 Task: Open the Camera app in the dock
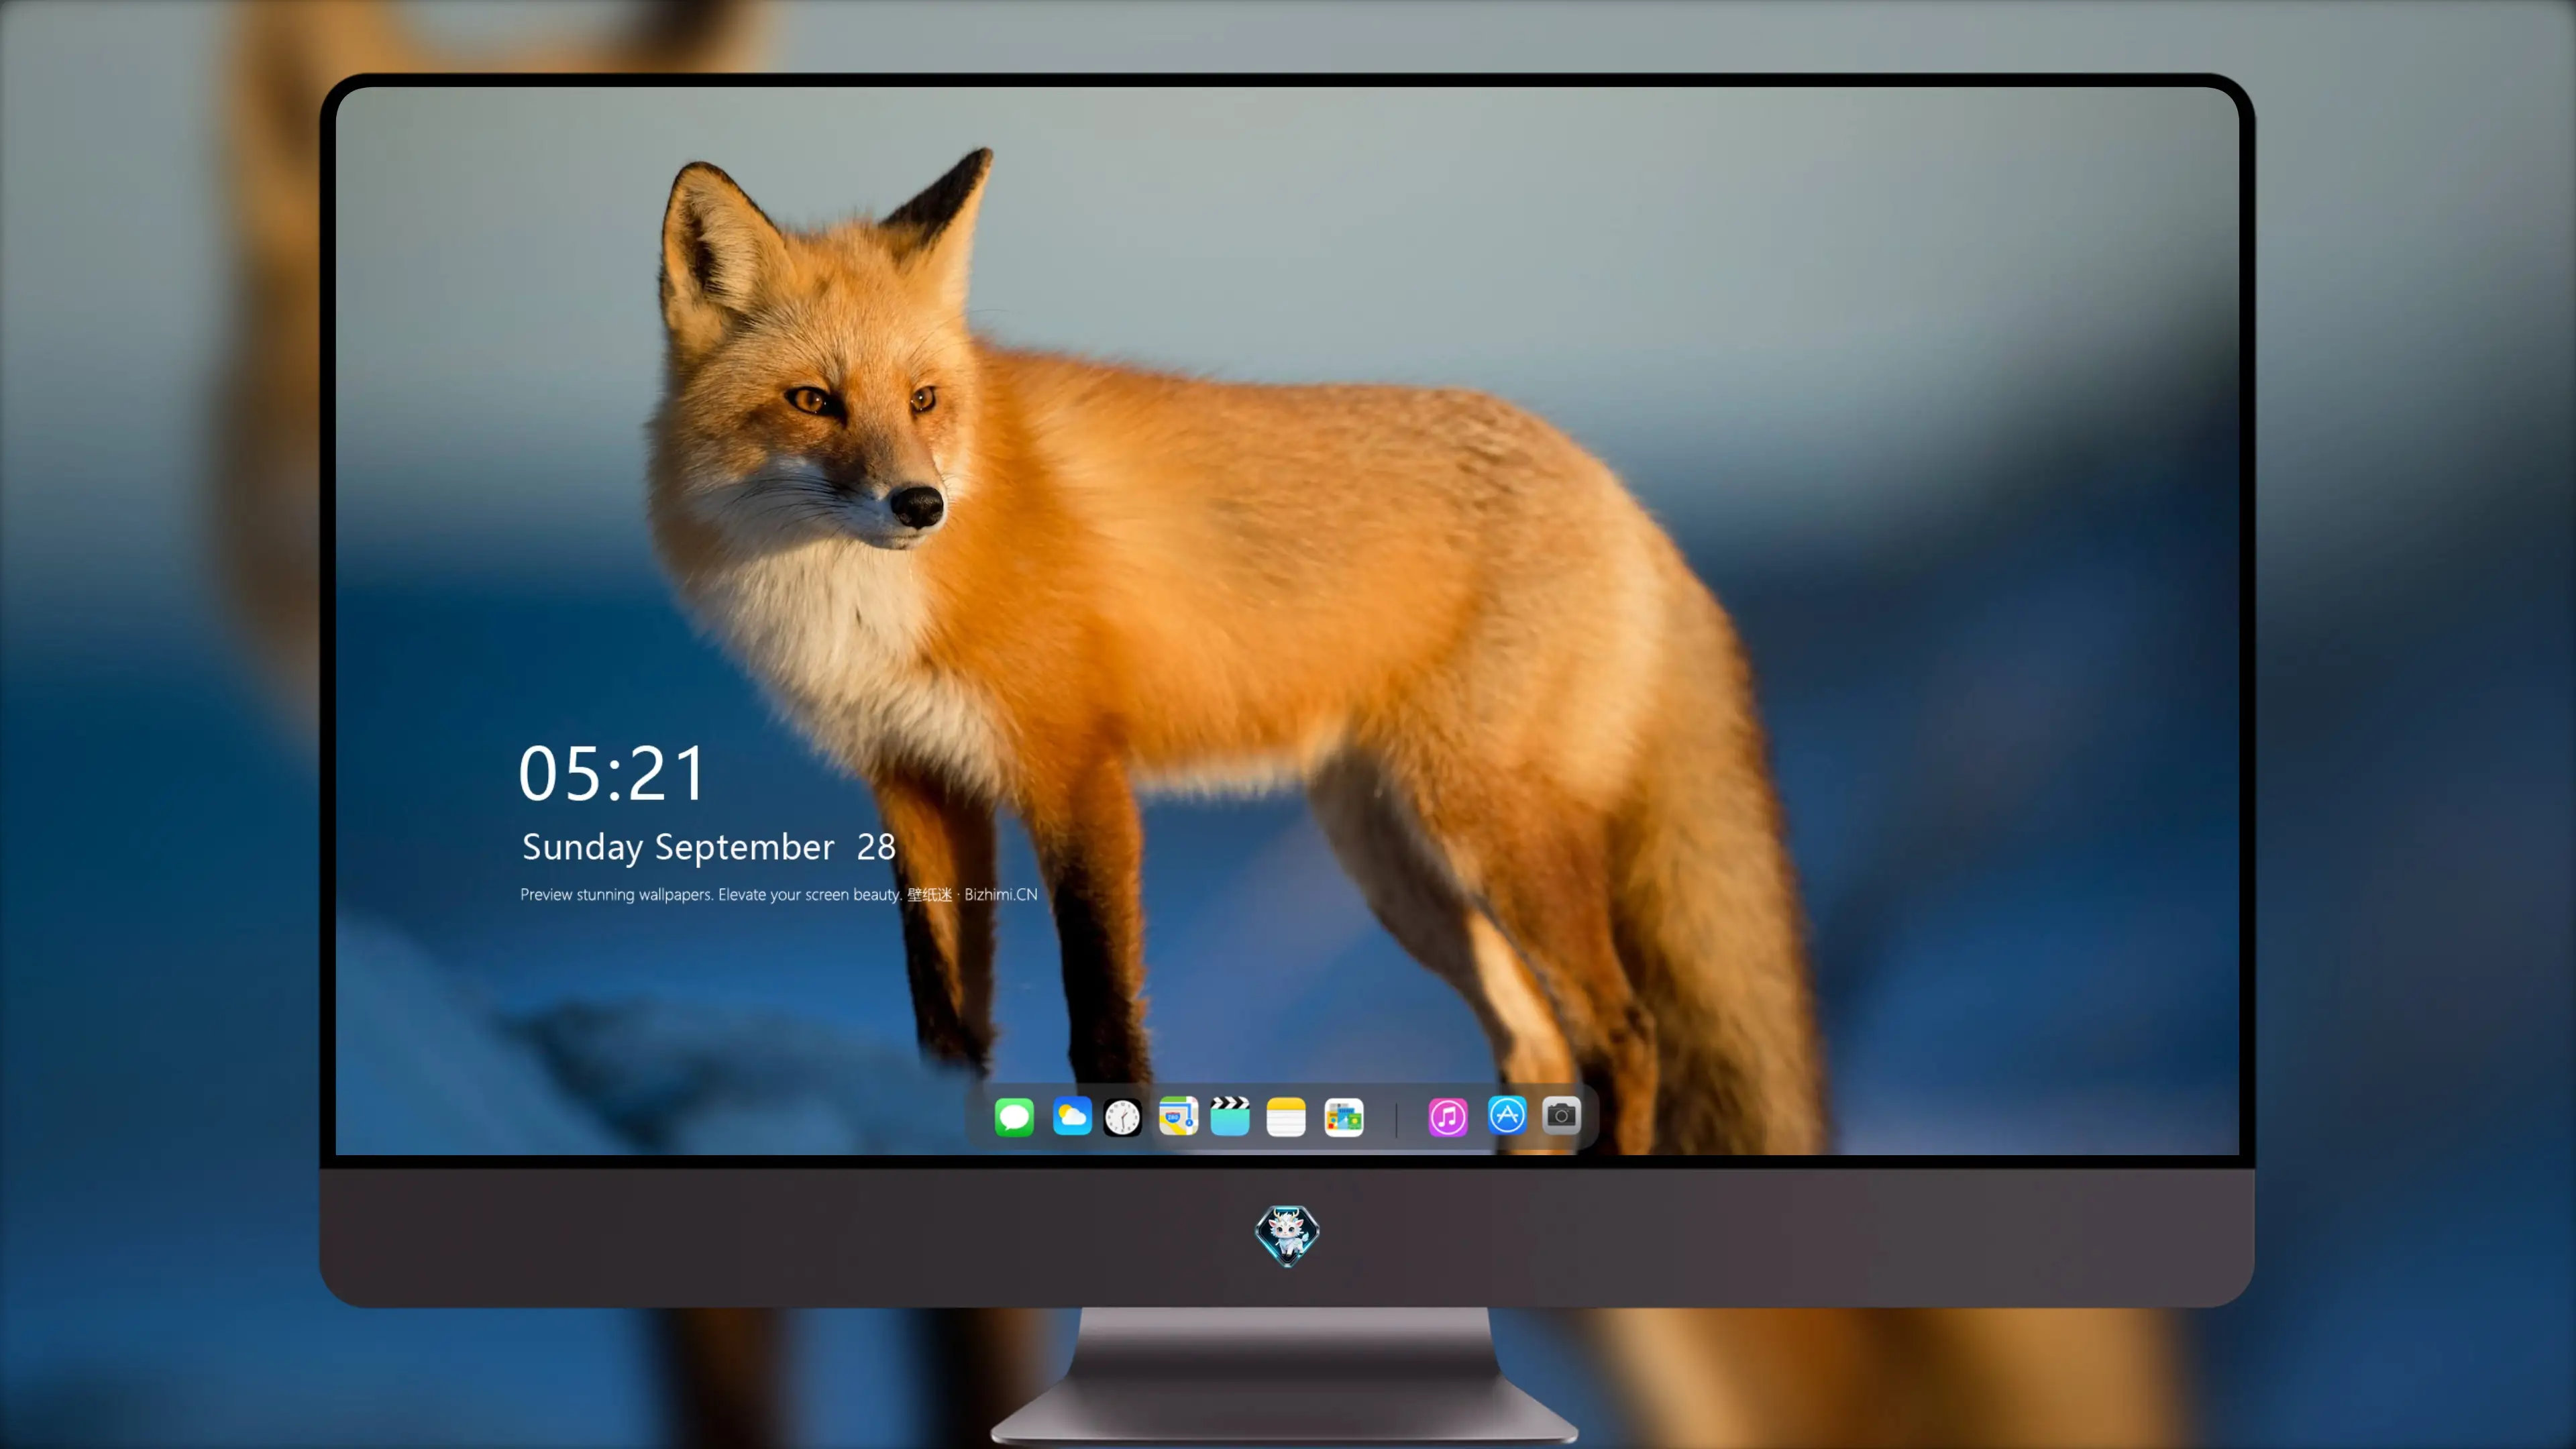1561,1115
